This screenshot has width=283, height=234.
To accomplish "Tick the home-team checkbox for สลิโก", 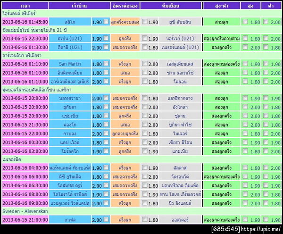I will [106, 22].
